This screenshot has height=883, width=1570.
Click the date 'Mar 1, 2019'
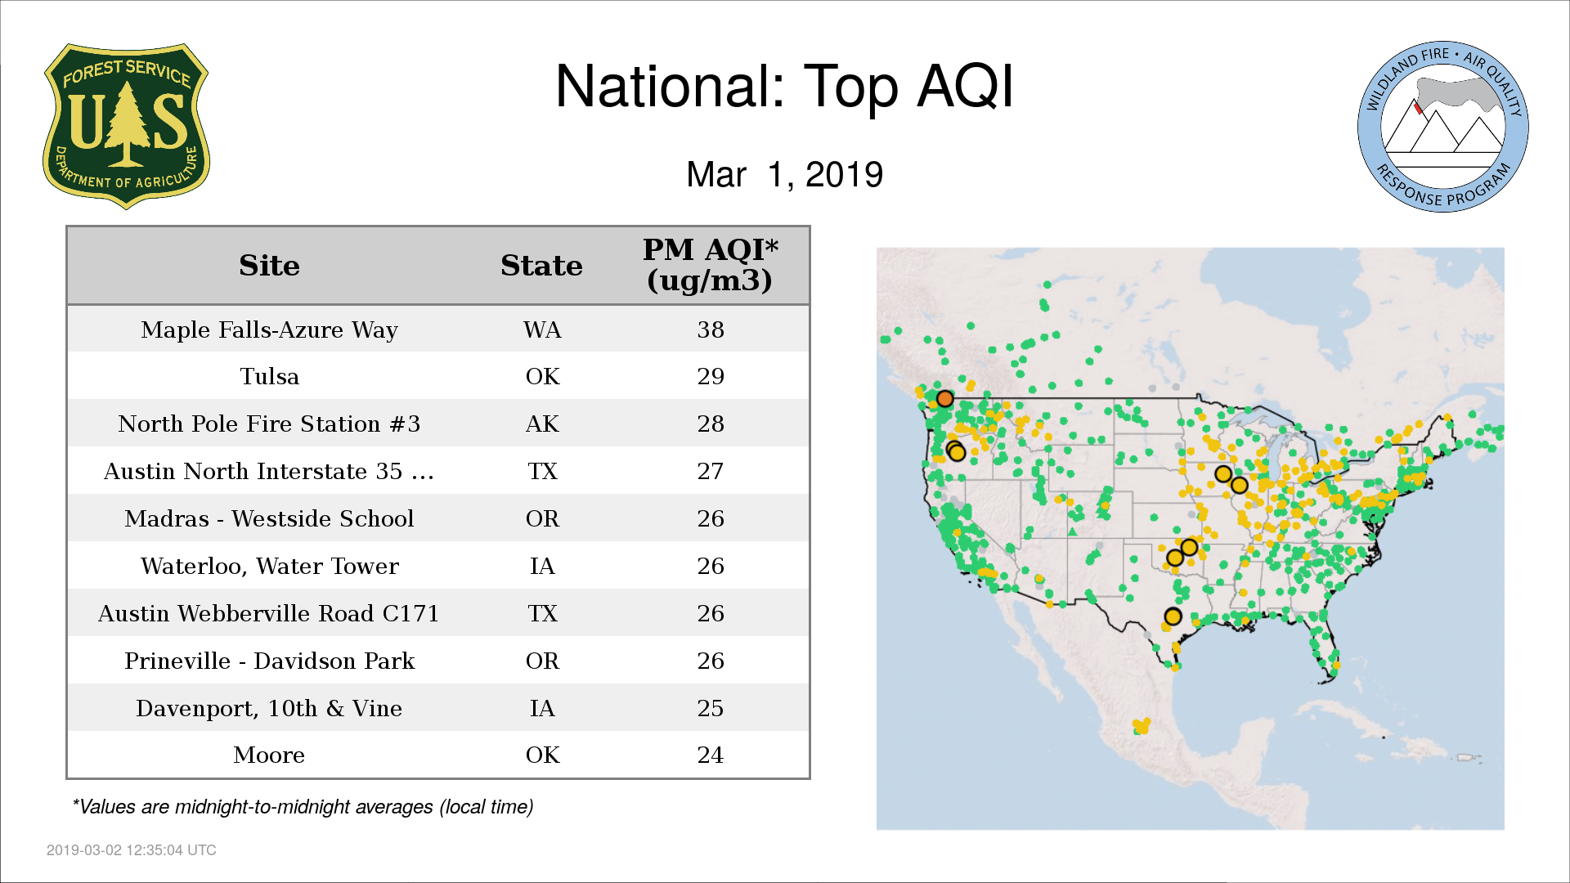tap(784, 175)
